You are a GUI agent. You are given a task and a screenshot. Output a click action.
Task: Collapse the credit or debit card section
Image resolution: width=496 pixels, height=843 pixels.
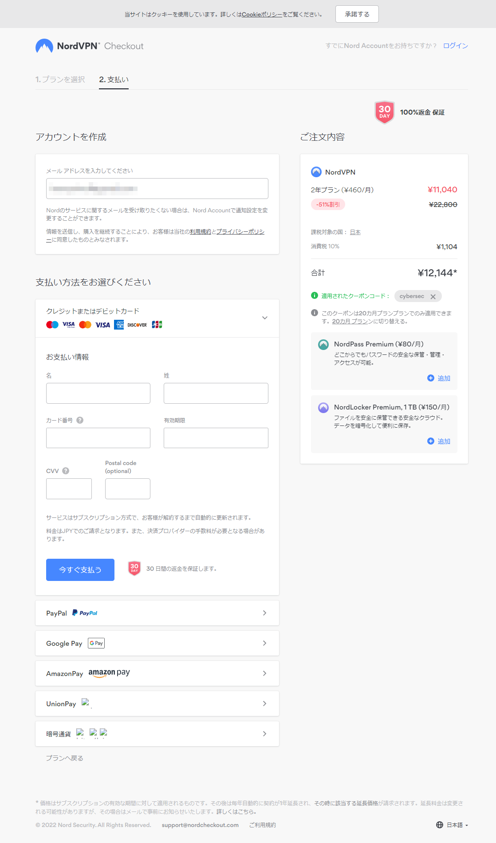pos(264,318)
